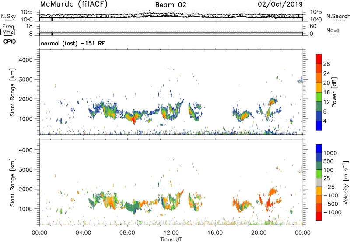This screenshot has height=242, width=350.
Task: Select the "-25" value on Velocity scale
Action: (x=329, y=187)
